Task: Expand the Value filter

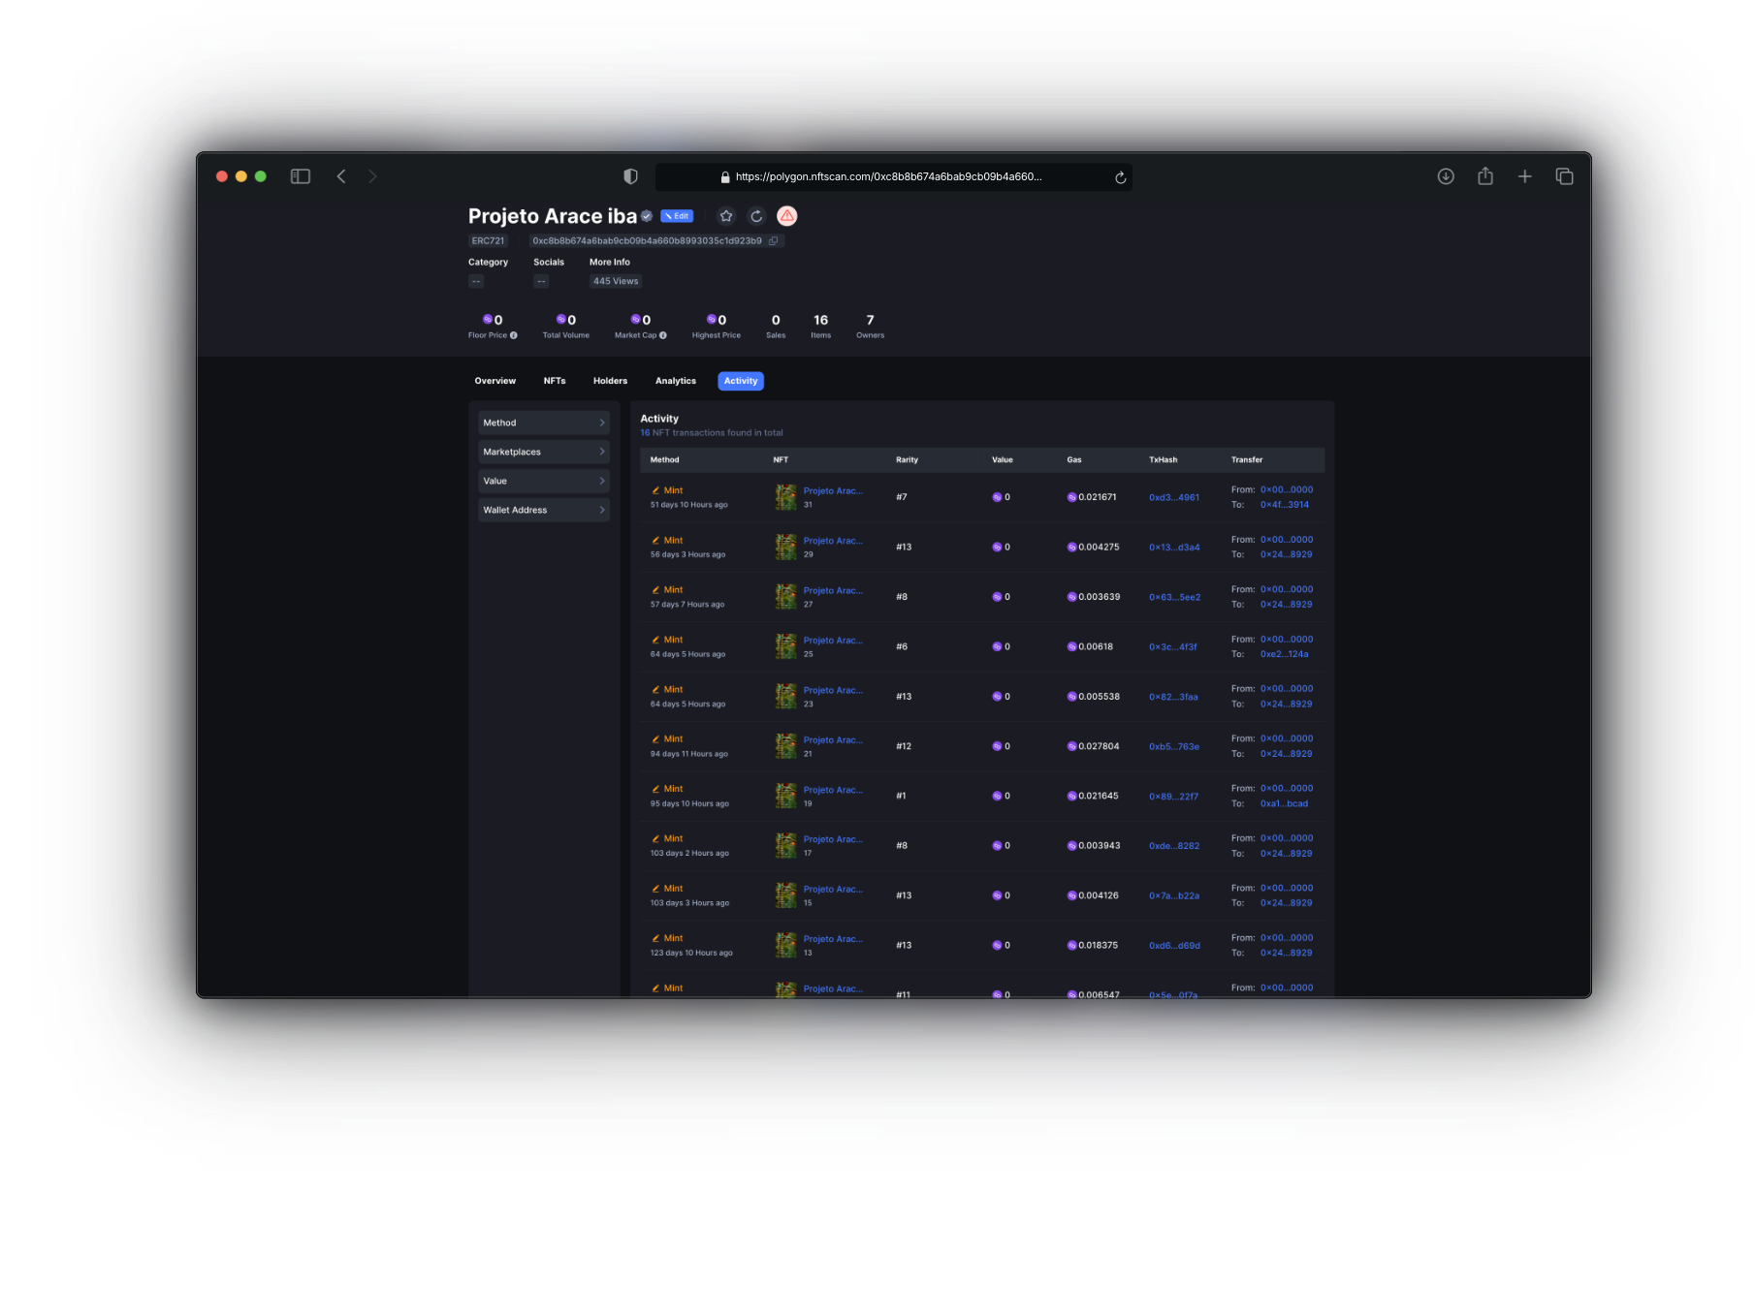Action: coord(543,481)
